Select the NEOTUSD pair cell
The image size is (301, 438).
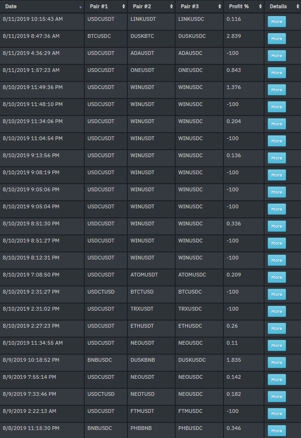(151, 397)
